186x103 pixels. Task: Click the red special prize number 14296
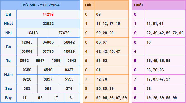click(x=48, y=14)
